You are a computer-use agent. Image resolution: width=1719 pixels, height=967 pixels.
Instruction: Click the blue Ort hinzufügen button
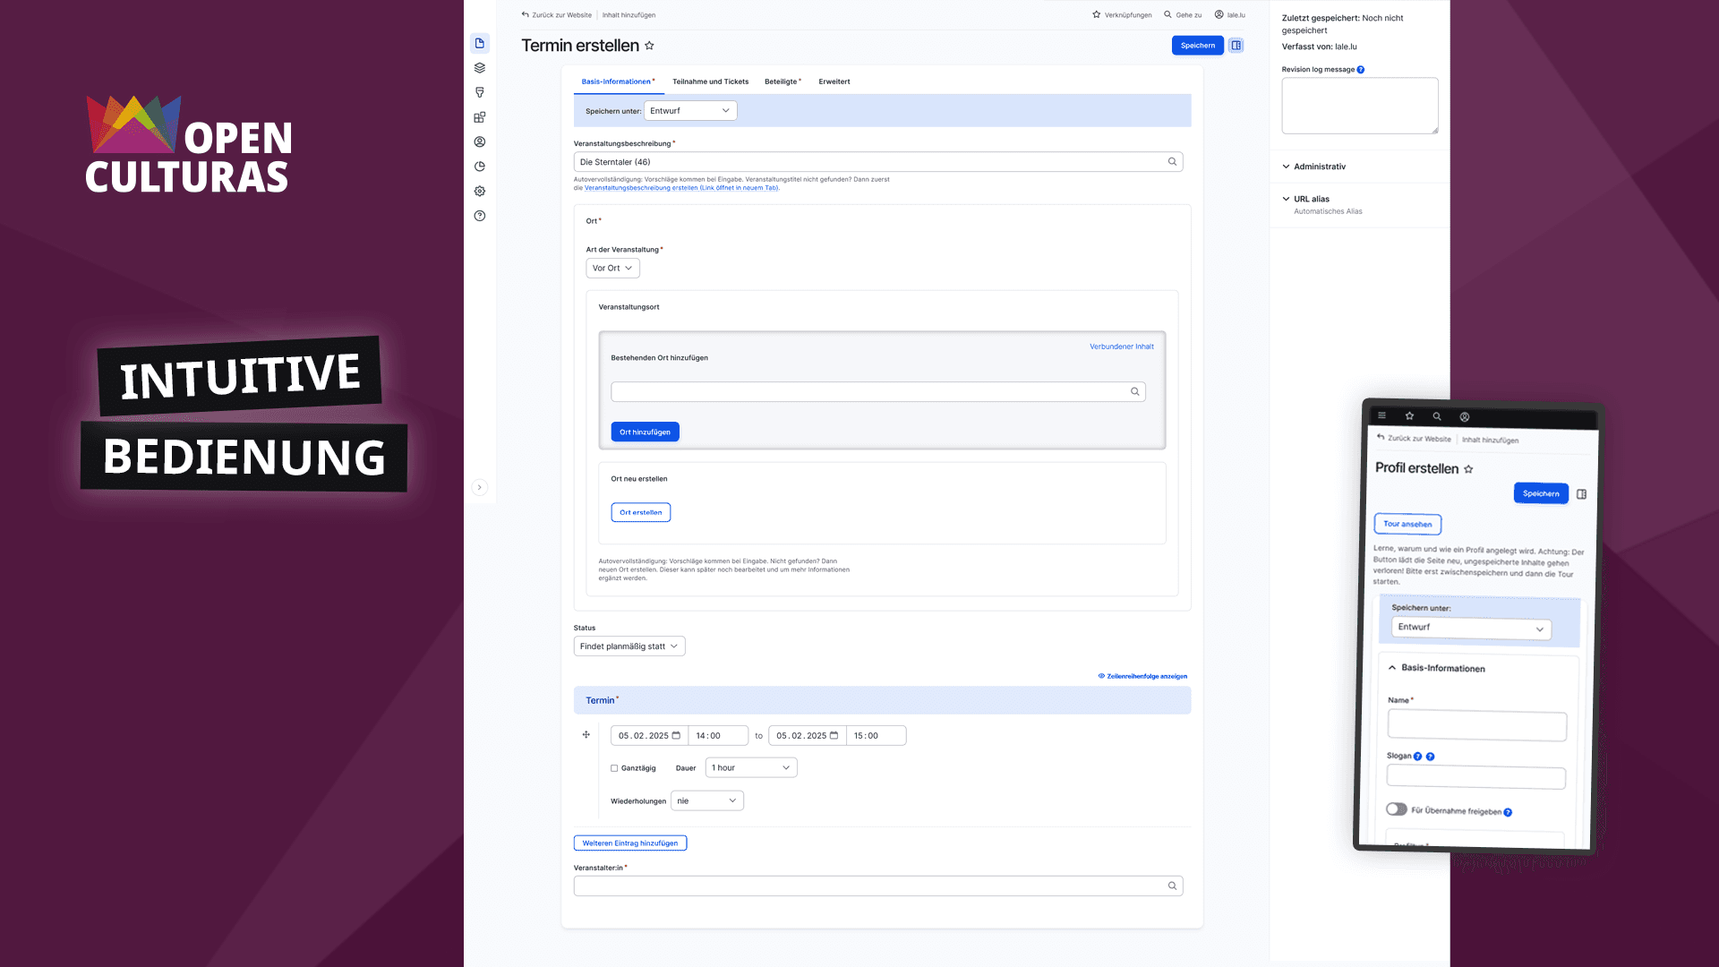[x=645, y=432]
